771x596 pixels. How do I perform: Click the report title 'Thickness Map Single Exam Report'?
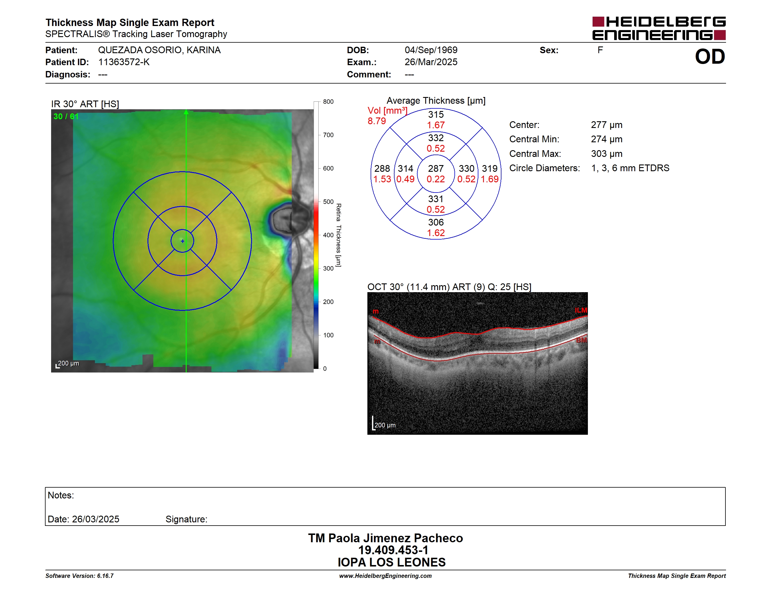130,22
